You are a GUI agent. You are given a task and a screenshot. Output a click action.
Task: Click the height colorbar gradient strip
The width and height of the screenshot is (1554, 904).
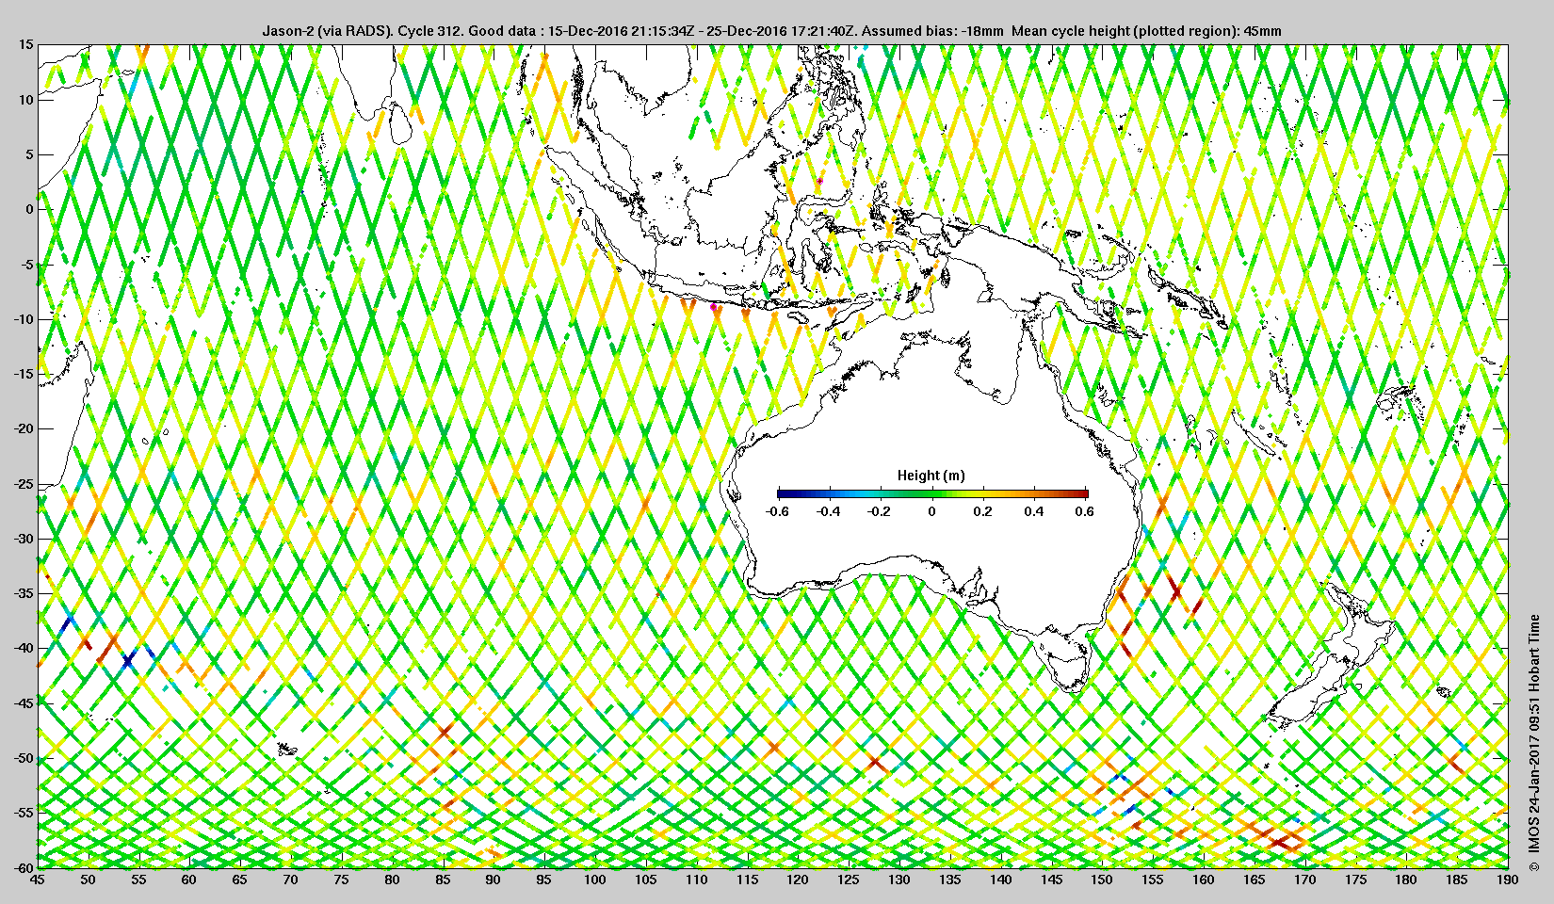coord(932,493)
